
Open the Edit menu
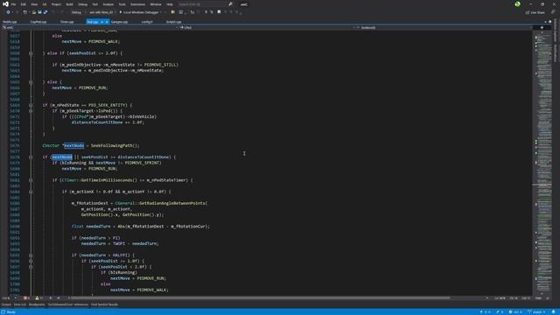[x=24, y=4]
